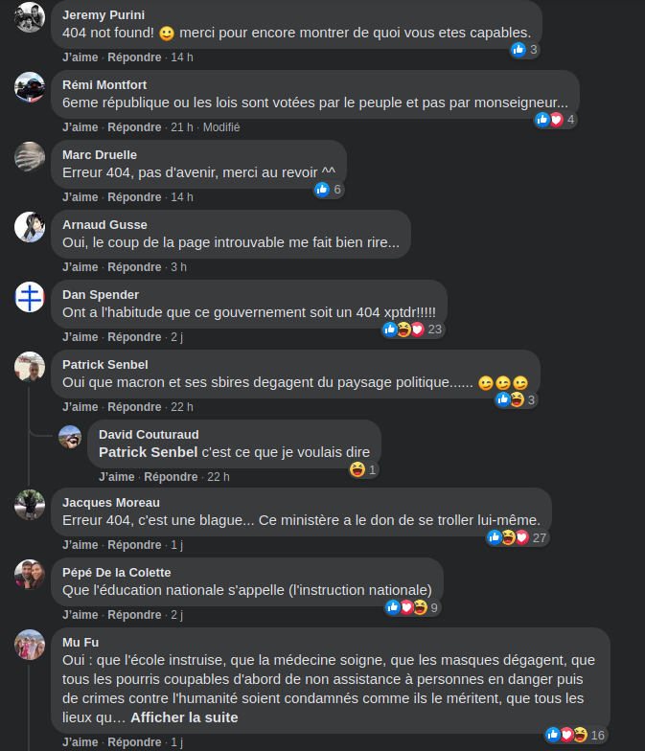Open Jeremy Purini's profile avatar
This screenshot has height=751, width=645.
point(30,17)
